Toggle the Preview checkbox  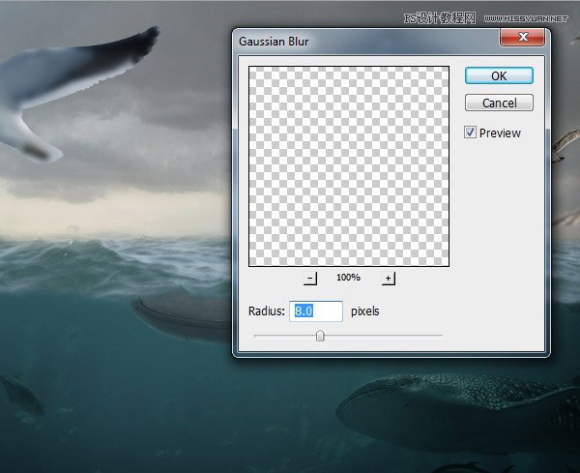471,133
